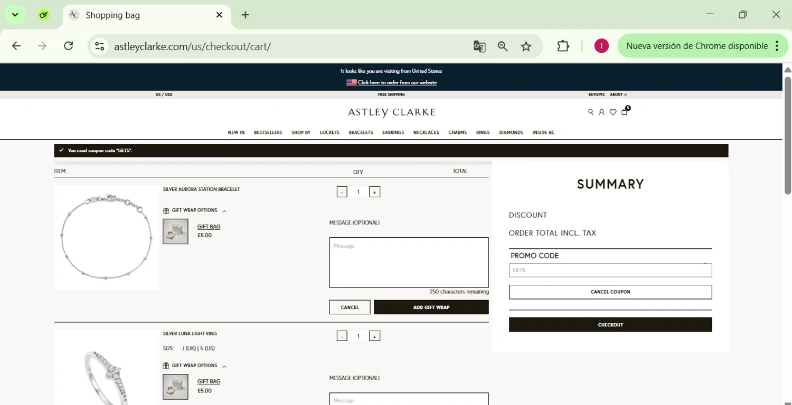This screenshot has height=405, width=792.
Task: Click the zoom magnifier icon in address bar
Action: coord(503,46)
